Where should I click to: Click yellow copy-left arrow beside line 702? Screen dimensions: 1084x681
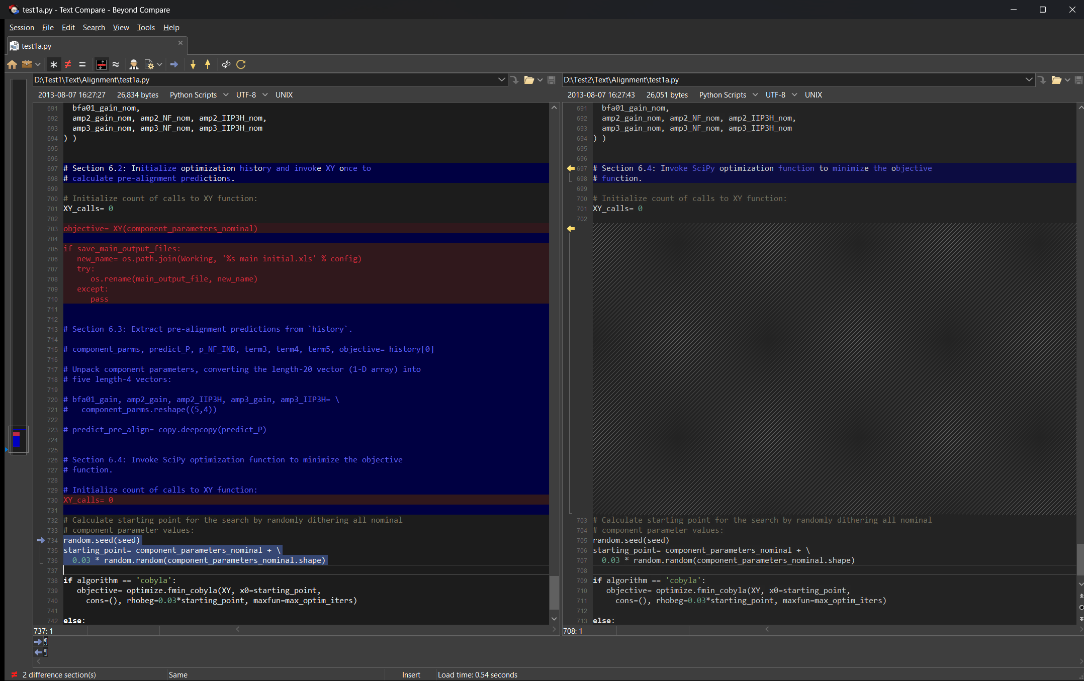571,229
